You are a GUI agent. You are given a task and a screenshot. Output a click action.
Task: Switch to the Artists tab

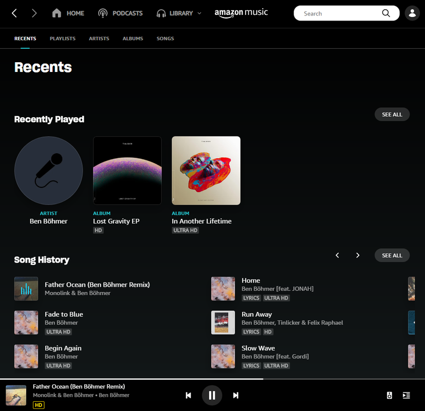[99, 39]
